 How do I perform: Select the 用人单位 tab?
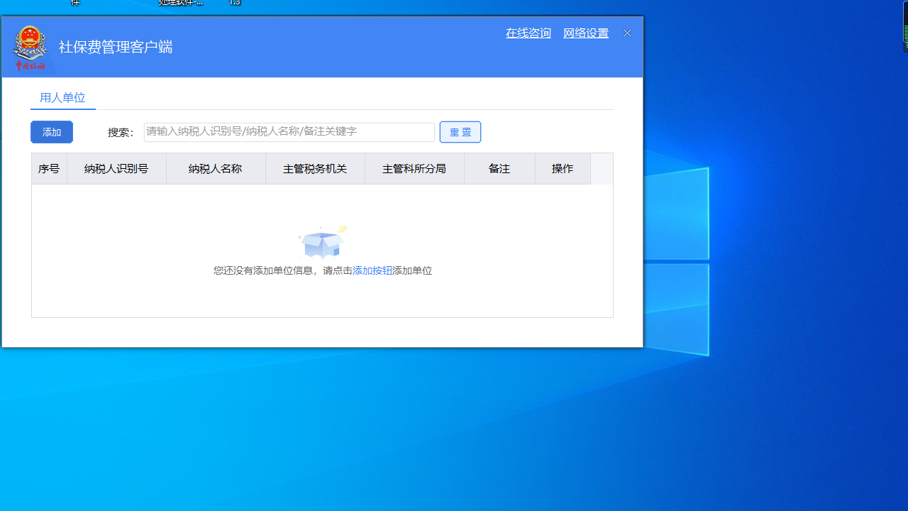pyautogui.click(x=62, y=97)
